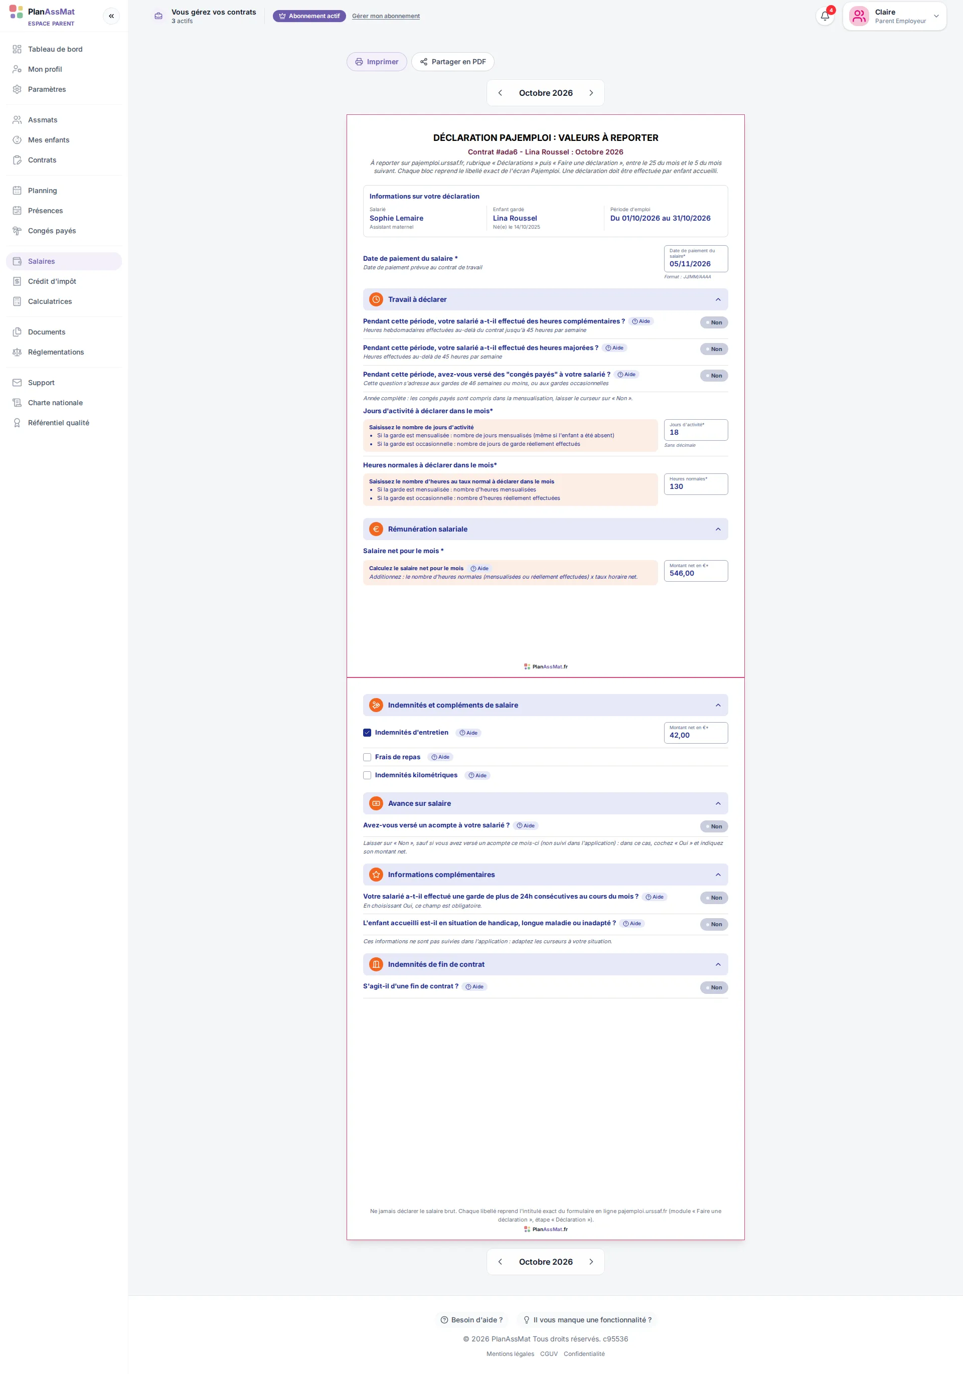Open the notifications bell icon
Image resolution: width=963 pixels, height=1374 pixels.
[825, 16]
